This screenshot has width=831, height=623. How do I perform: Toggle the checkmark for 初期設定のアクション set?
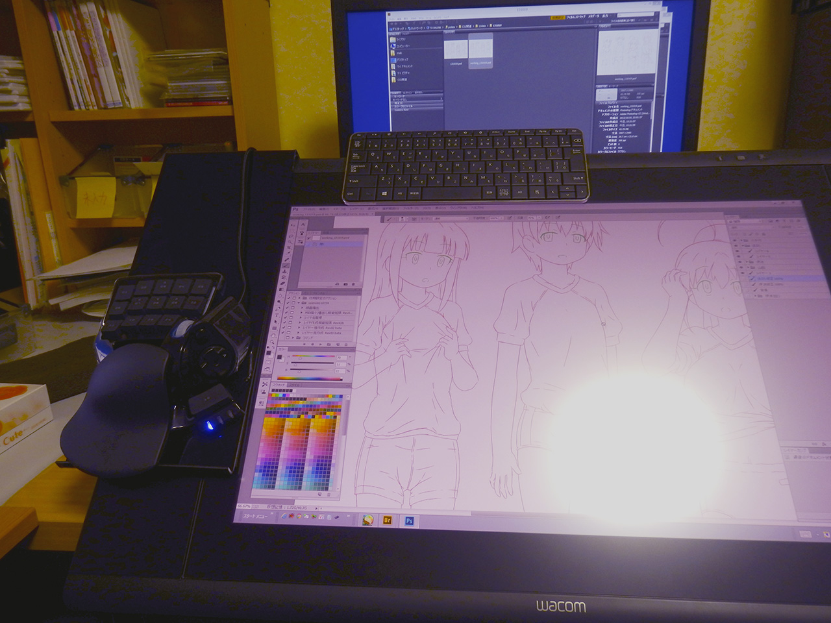289,298
